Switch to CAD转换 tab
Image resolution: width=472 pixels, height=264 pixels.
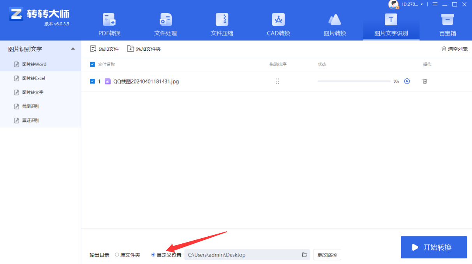[x=278, y=25]
